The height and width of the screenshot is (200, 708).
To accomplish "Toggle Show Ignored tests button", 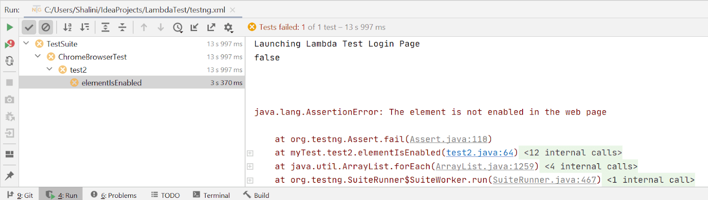I will pos(46,27).
